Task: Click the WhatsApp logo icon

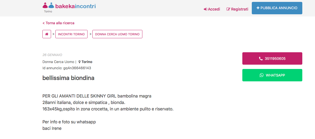Action: point(262,75)
